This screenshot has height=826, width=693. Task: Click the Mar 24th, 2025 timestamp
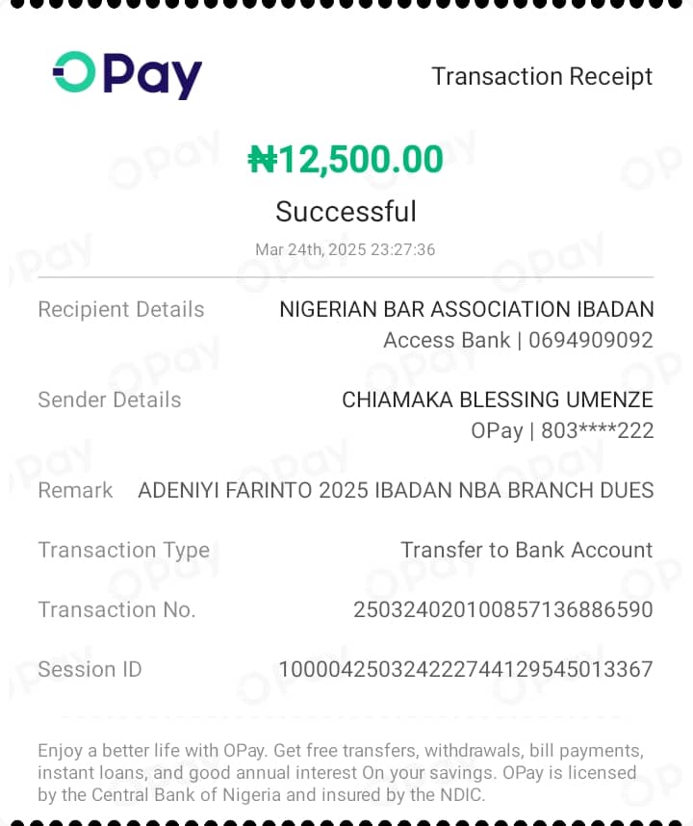click(346, 249)
